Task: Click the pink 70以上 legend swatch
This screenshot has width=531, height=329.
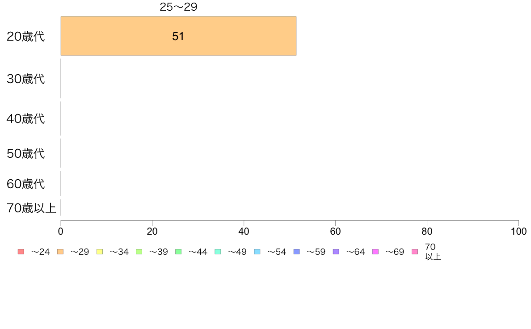Action: (415, 252)
